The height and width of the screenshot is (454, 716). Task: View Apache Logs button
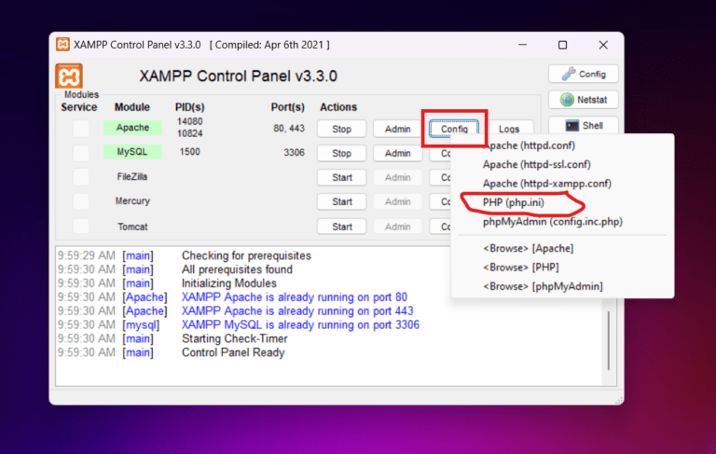pos(509,129)
